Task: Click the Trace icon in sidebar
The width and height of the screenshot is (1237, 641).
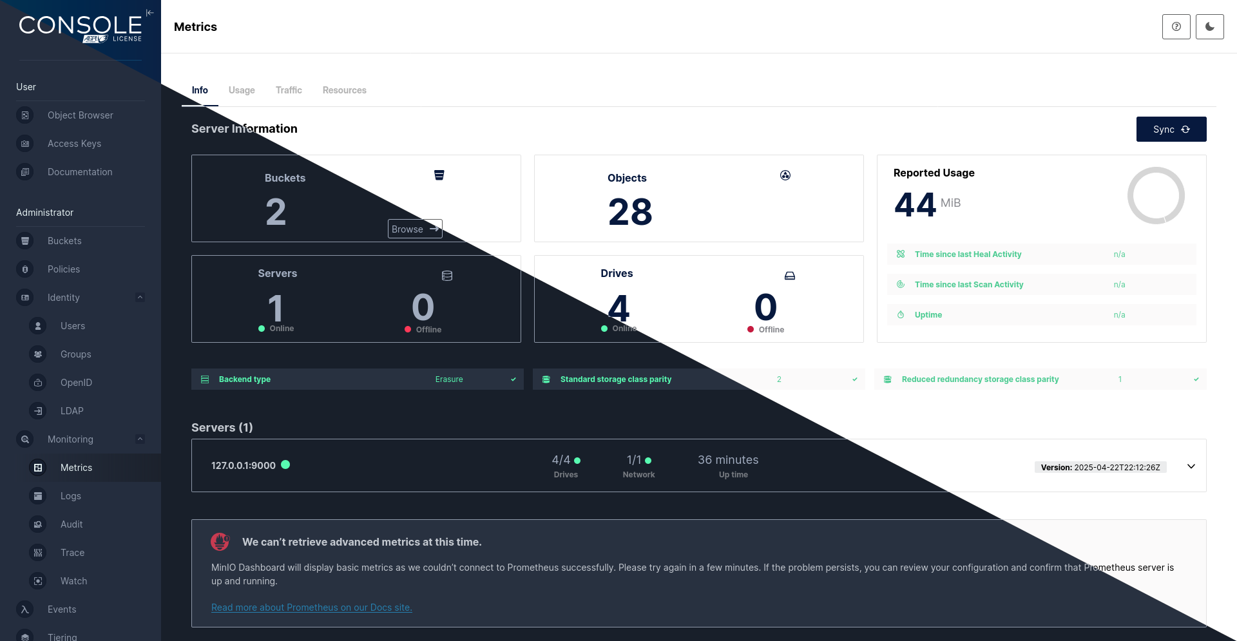Action: click(x=38, y=553)
